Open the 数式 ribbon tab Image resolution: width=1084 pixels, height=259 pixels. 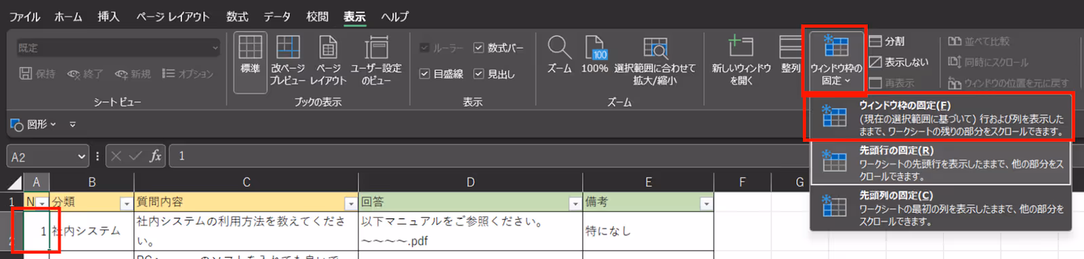(x=237, y=17)
